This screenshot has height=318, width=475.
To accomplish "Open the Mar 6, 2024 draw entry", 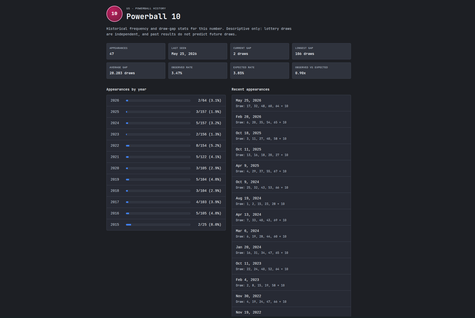I will (291, 233).
